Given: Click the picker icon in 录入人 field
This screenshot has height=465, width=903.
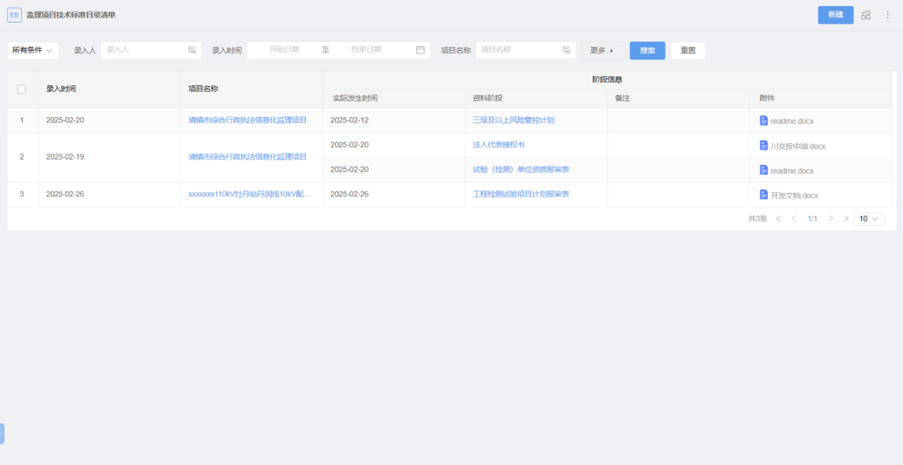Looking at the screenshot, I should tap(192, 50).
